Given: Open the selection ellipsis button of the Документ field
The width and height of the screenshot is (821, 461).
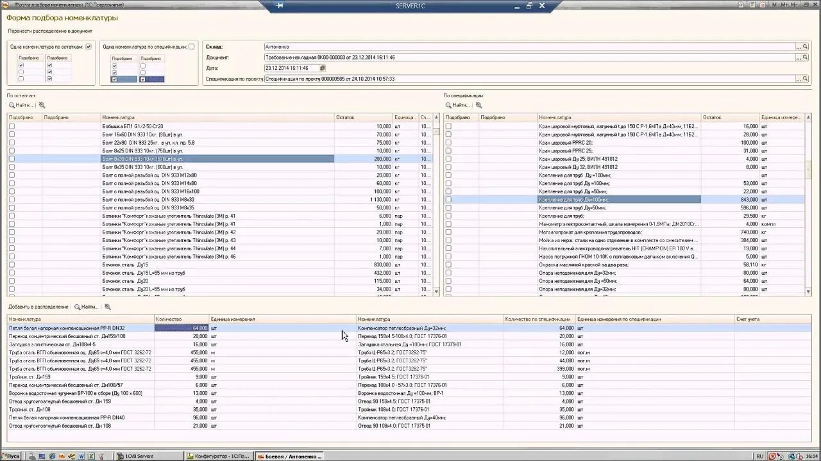Looking at the screenshot, I should tap(799, 58).
